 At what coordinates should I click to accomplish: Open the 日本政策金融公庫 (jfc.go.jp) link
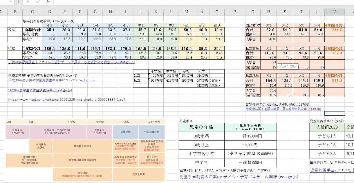[283, 109]
